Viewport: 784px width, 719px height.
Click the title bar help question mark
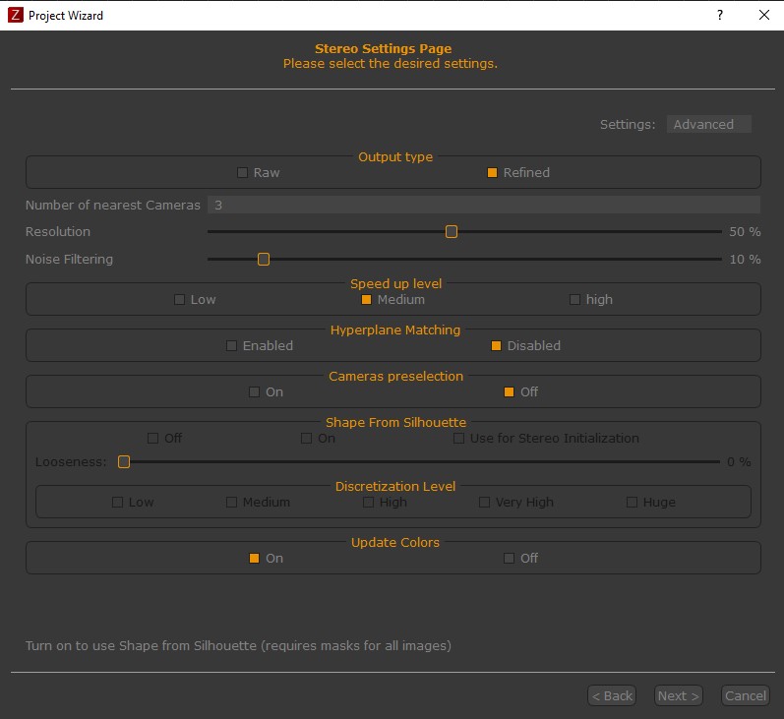pos(719,16)
